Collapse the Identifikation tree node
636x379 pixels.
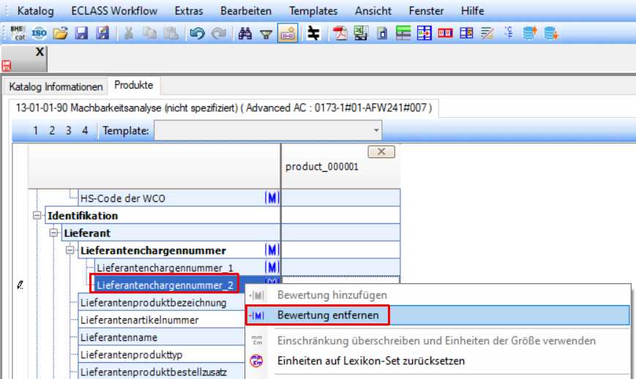tap(37, 216)
